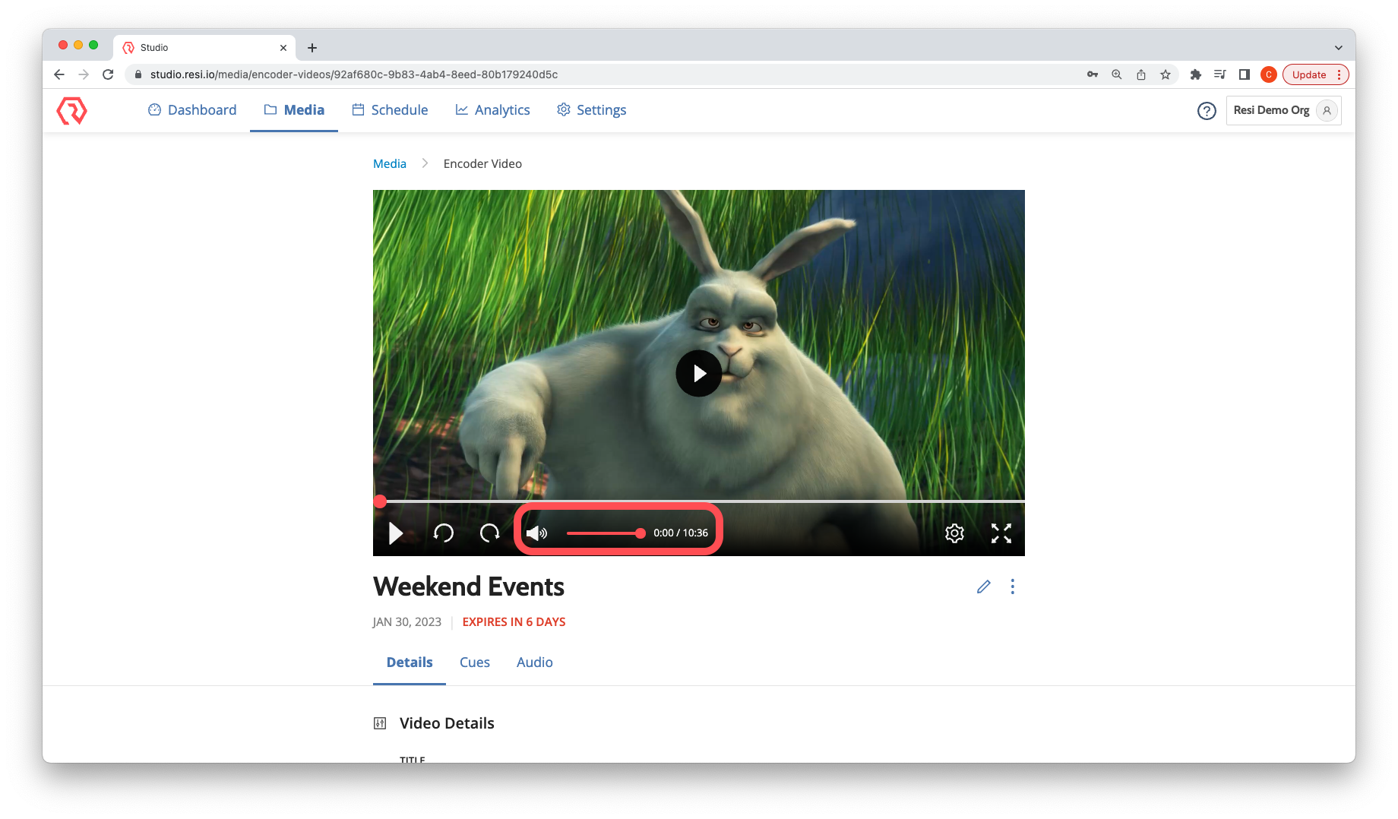
Task: Click the skip forward icon in player
Action: pyautogui.click(x=490, y=533)
